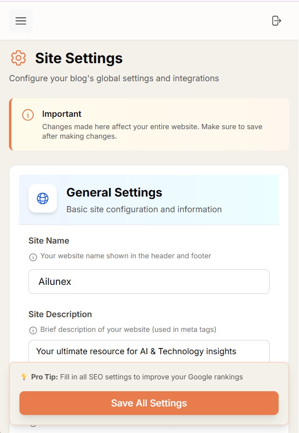
Task: Click the info icon under Site Description
Action: [x=33, y=330]
